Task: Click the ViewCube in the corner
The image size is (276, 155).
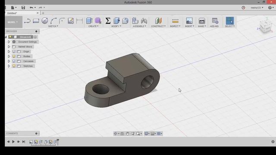Action: click(x=266, y=27)
